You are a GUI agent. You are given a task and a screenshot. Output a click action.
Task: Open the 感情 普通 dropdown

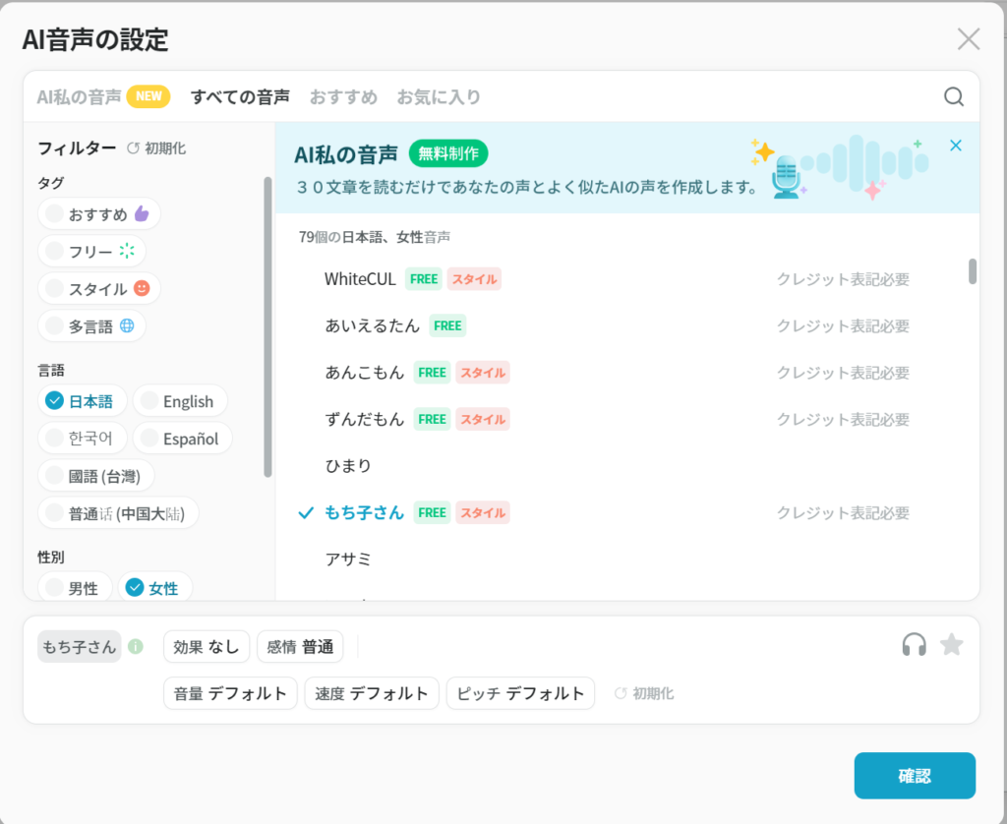pos(300,647)
